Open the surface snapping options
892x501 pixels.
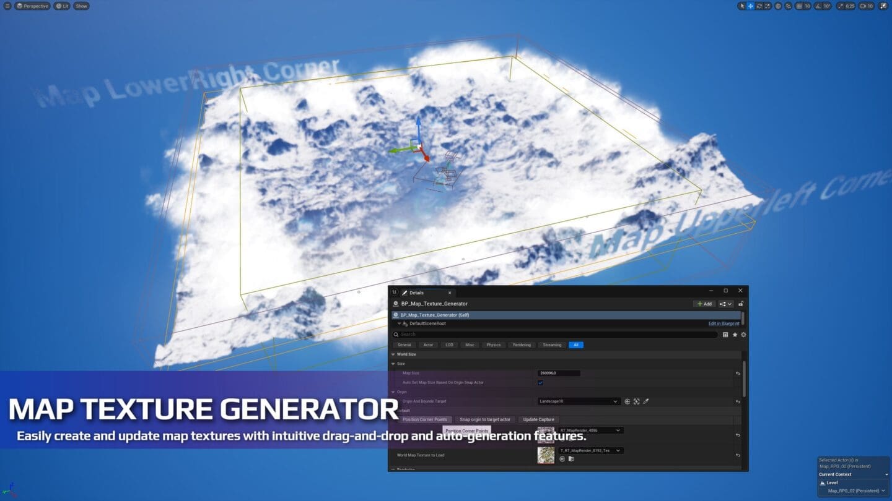click(x=789, y=6)
